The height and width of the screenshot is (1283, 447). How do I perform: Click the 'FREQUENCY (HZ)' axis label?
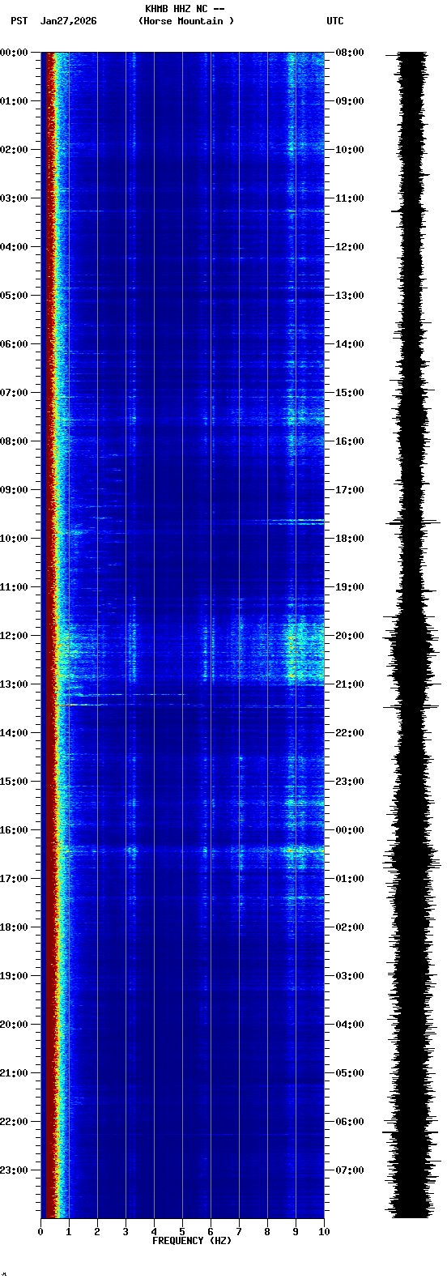coord(192,1241)
